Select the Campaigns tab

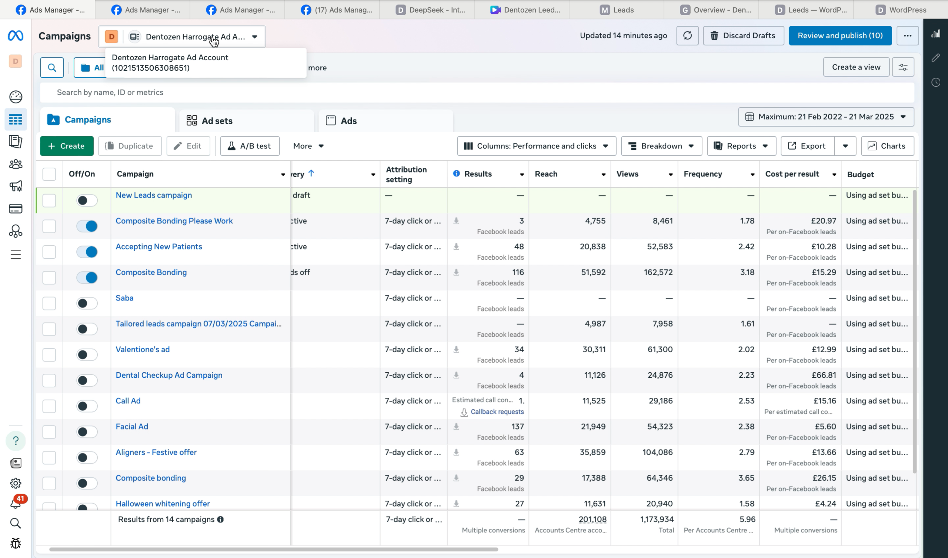[107, 120]
